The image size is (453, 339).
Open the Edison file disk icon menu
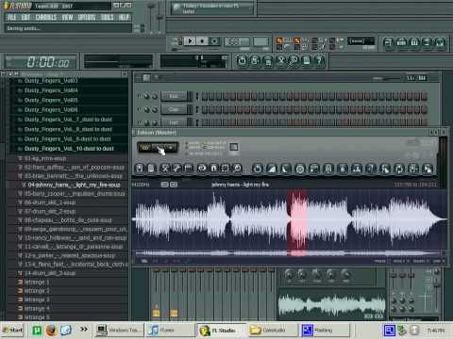(x=140, y=169)
